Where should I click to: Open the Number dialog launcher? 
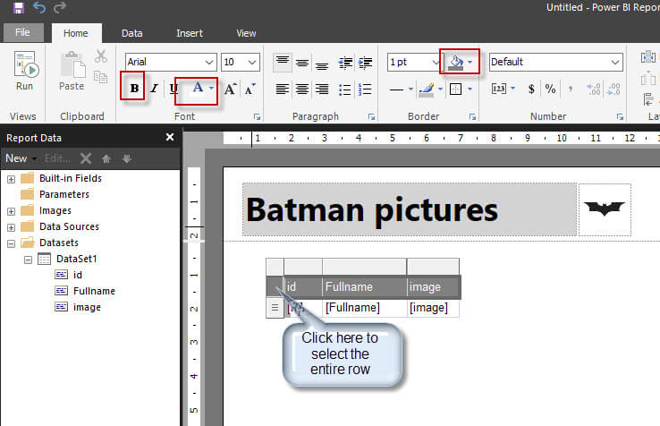click(x=620, y=116)
